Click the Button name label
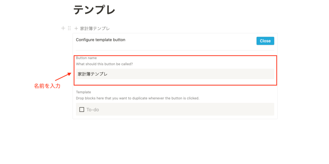 (86, 58)
